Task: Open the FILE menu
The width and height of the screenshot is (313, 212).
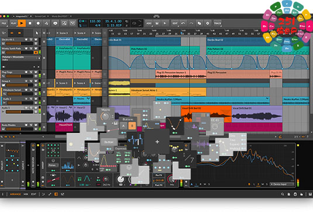Action: click(x=4, y=23)
